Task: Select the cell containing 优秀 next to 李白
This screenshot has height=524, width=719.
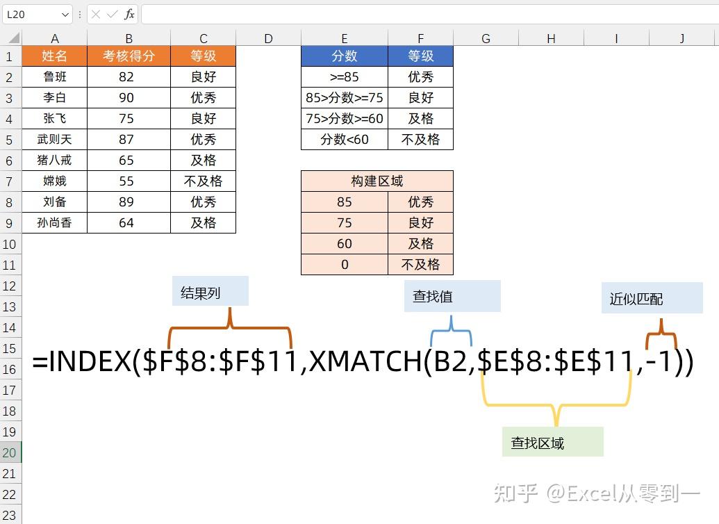Action: [x=203, y=97]
